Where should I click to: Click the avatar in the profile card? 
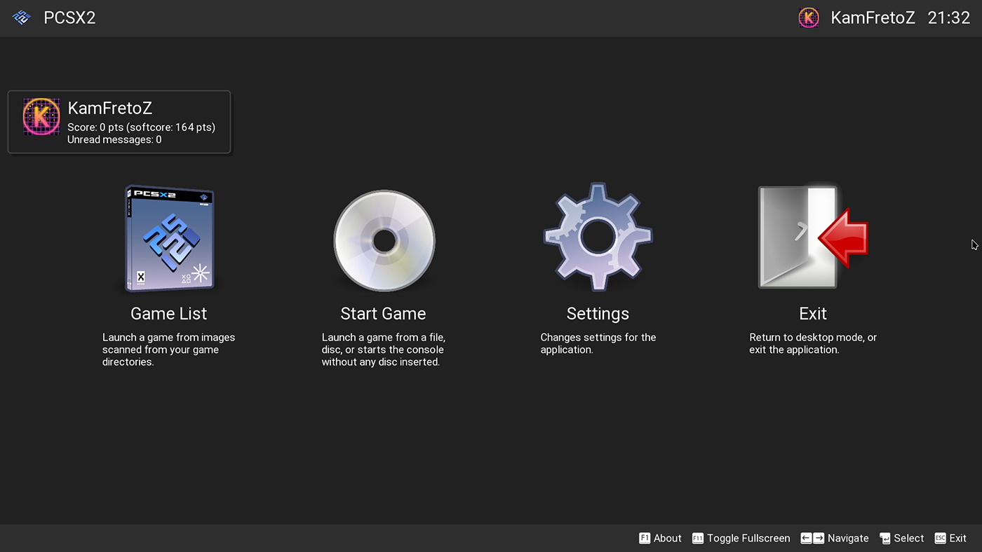tap(41, 117)
